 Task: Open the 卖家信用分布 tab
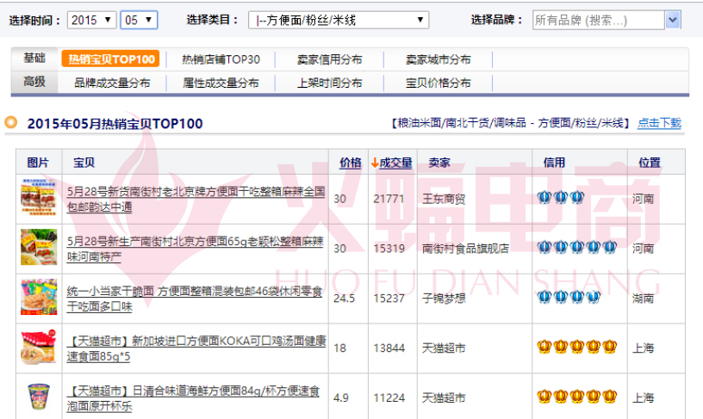[x=329, y=59]
